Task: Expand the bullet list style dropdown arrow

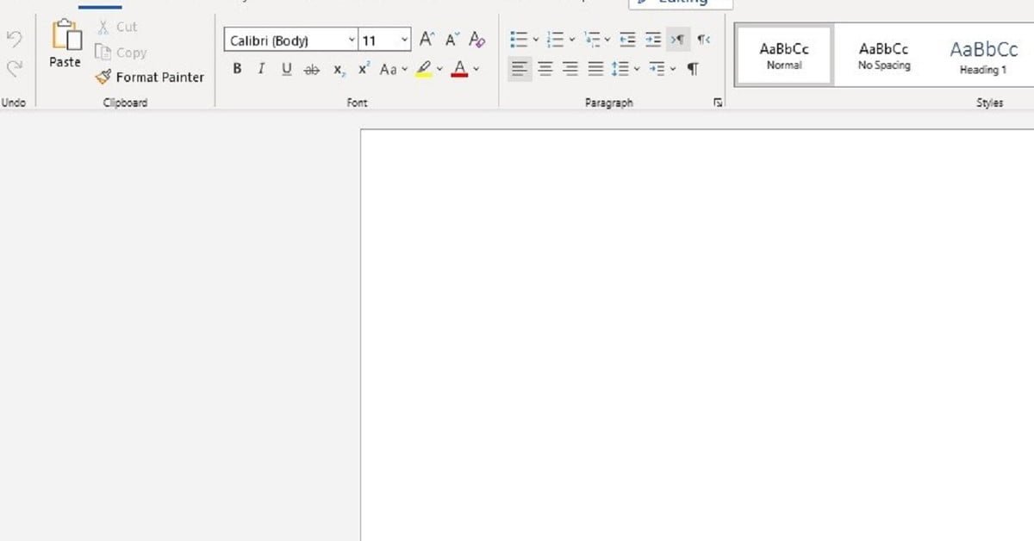Action: 535,40
